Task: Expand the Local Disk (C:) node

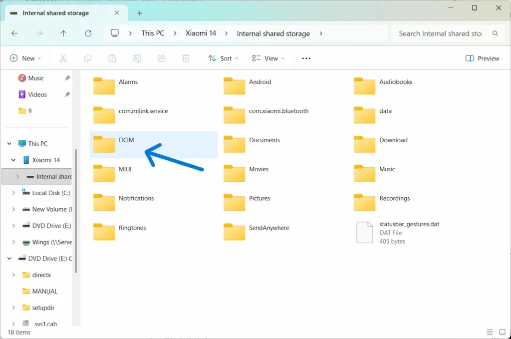Action: tap(13, 193)
